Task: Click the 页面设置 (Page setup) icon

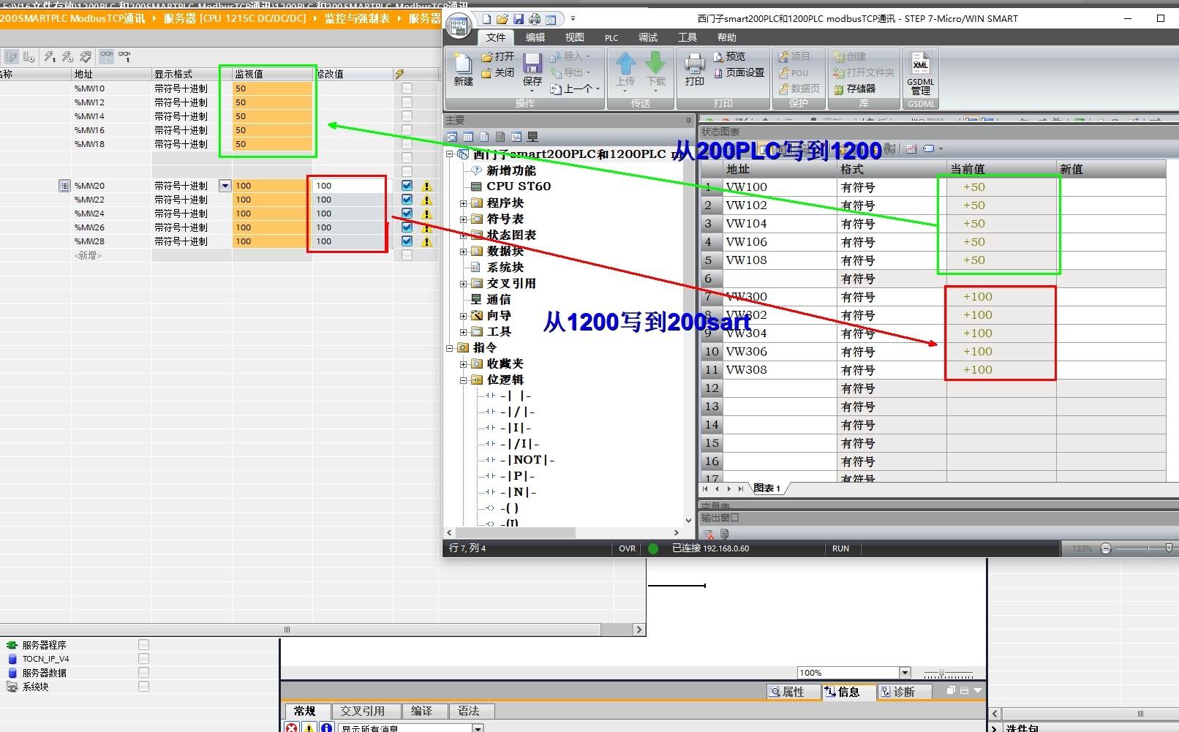Action: [x=718, y=72]
